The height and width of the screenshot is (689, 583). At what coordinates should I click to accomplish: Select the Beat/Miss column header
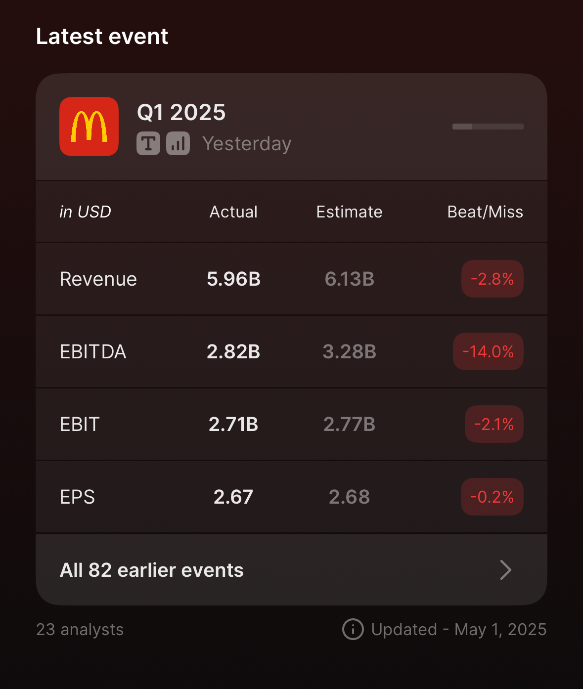tap(485, 212)
